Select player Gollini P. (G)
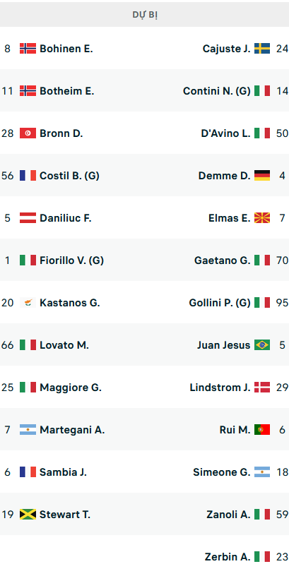 click(x=220, y=303)
